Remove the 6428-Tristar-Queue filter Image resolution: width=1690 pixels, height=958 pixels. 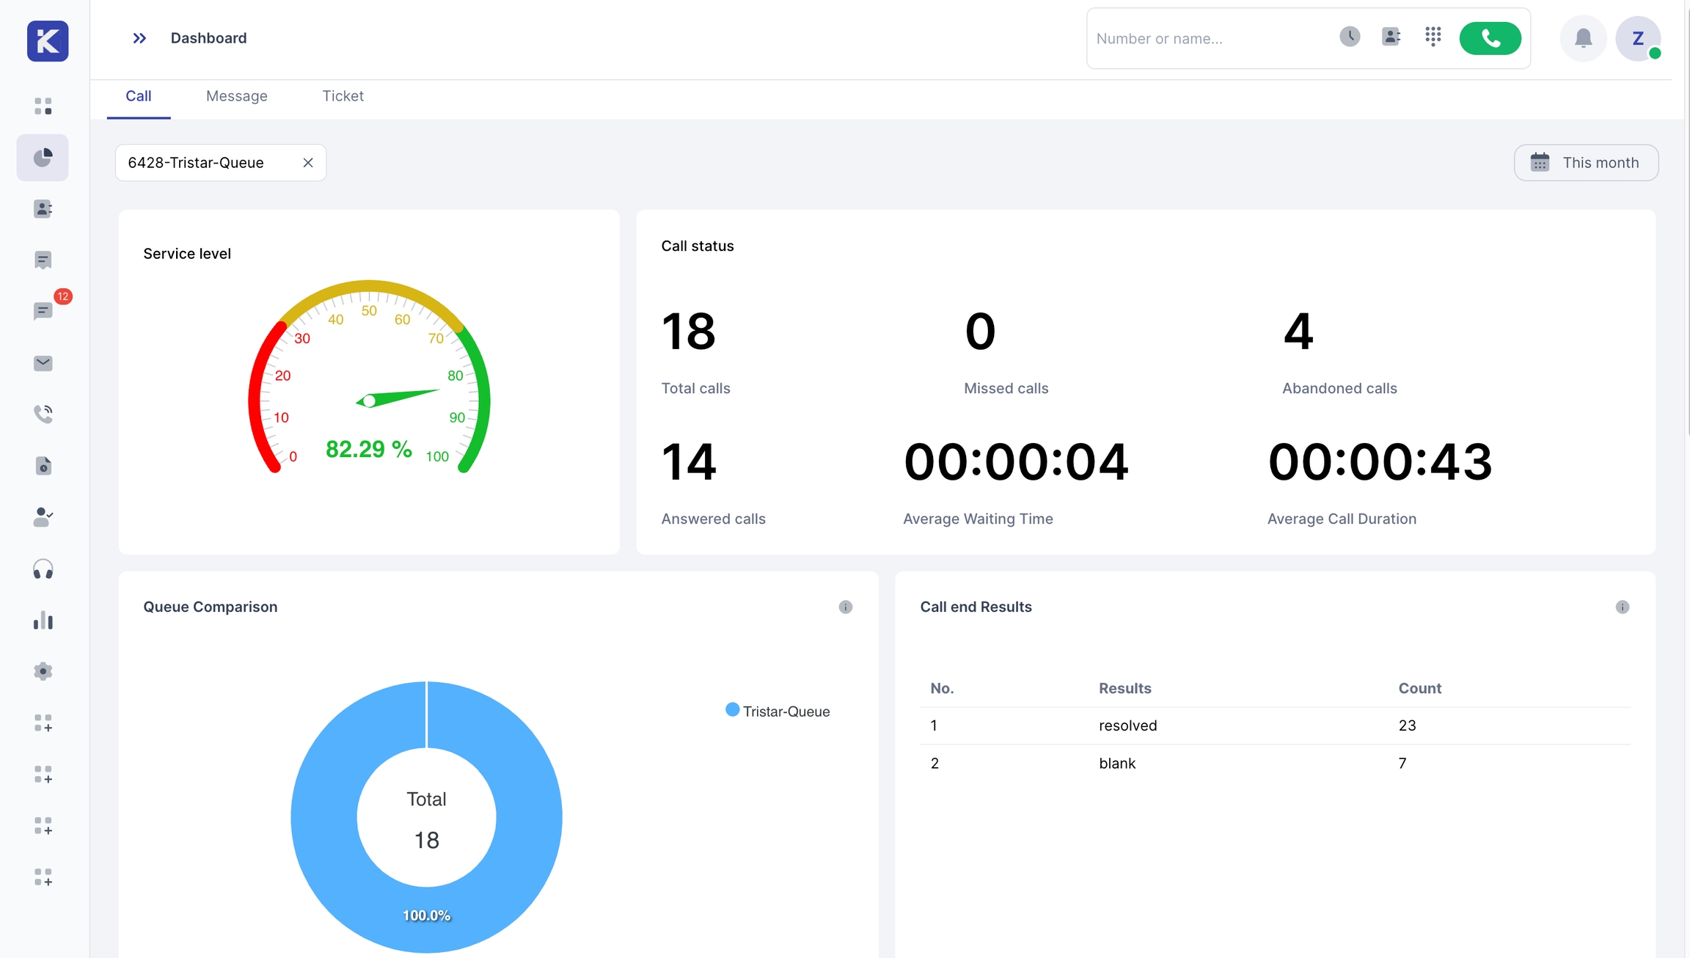point(308,163)
